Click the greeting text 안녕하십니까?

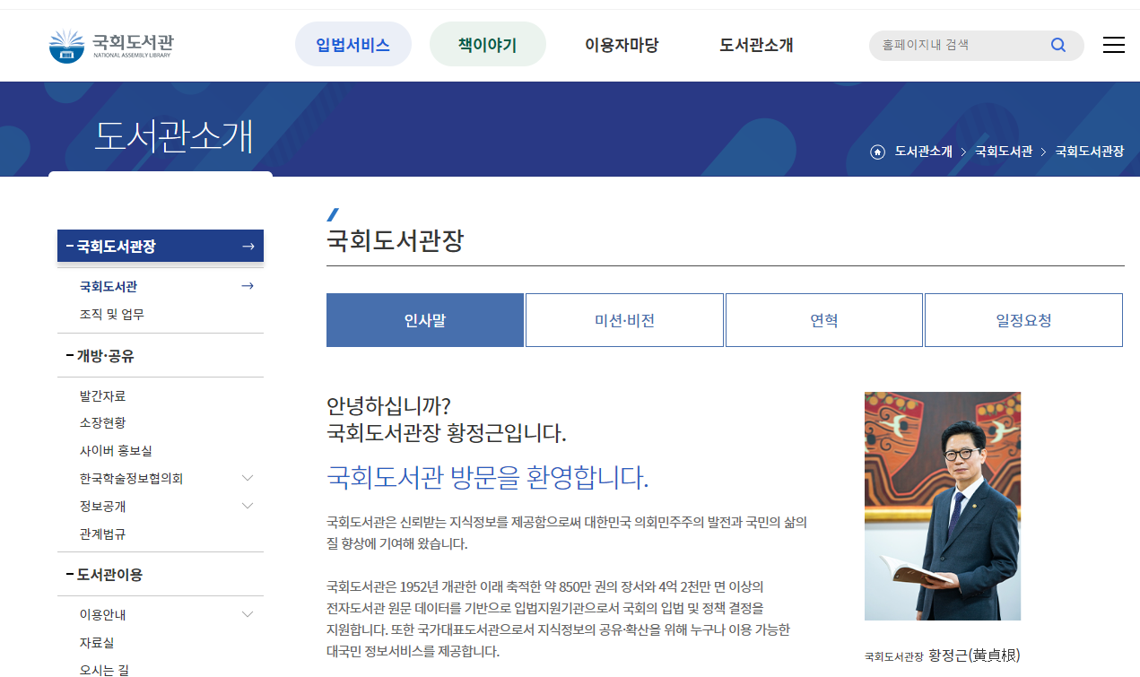point(388,406)
